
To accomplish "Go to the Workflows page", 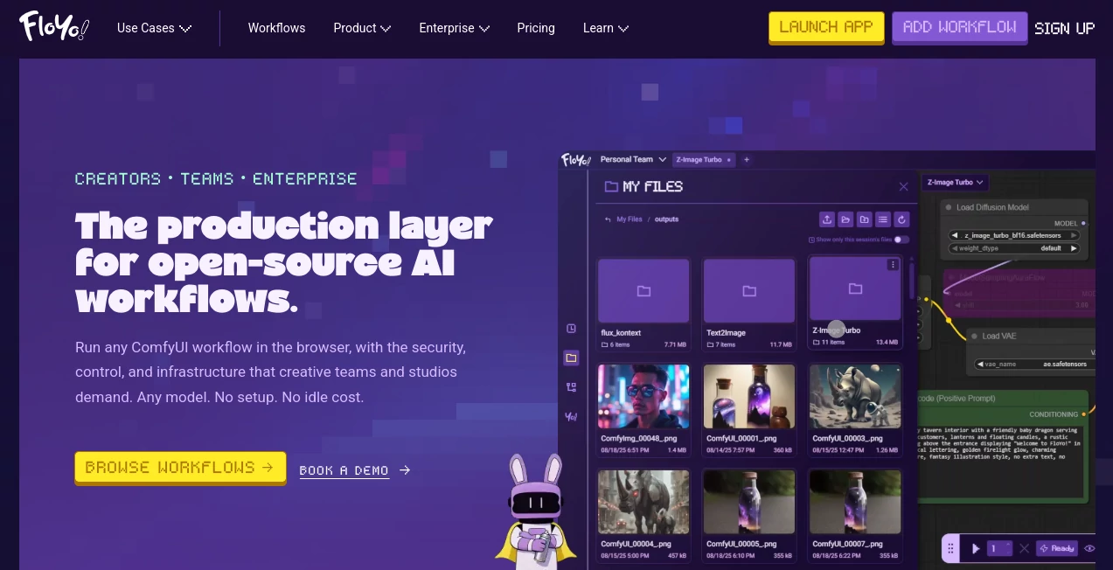I will [276, 28].
